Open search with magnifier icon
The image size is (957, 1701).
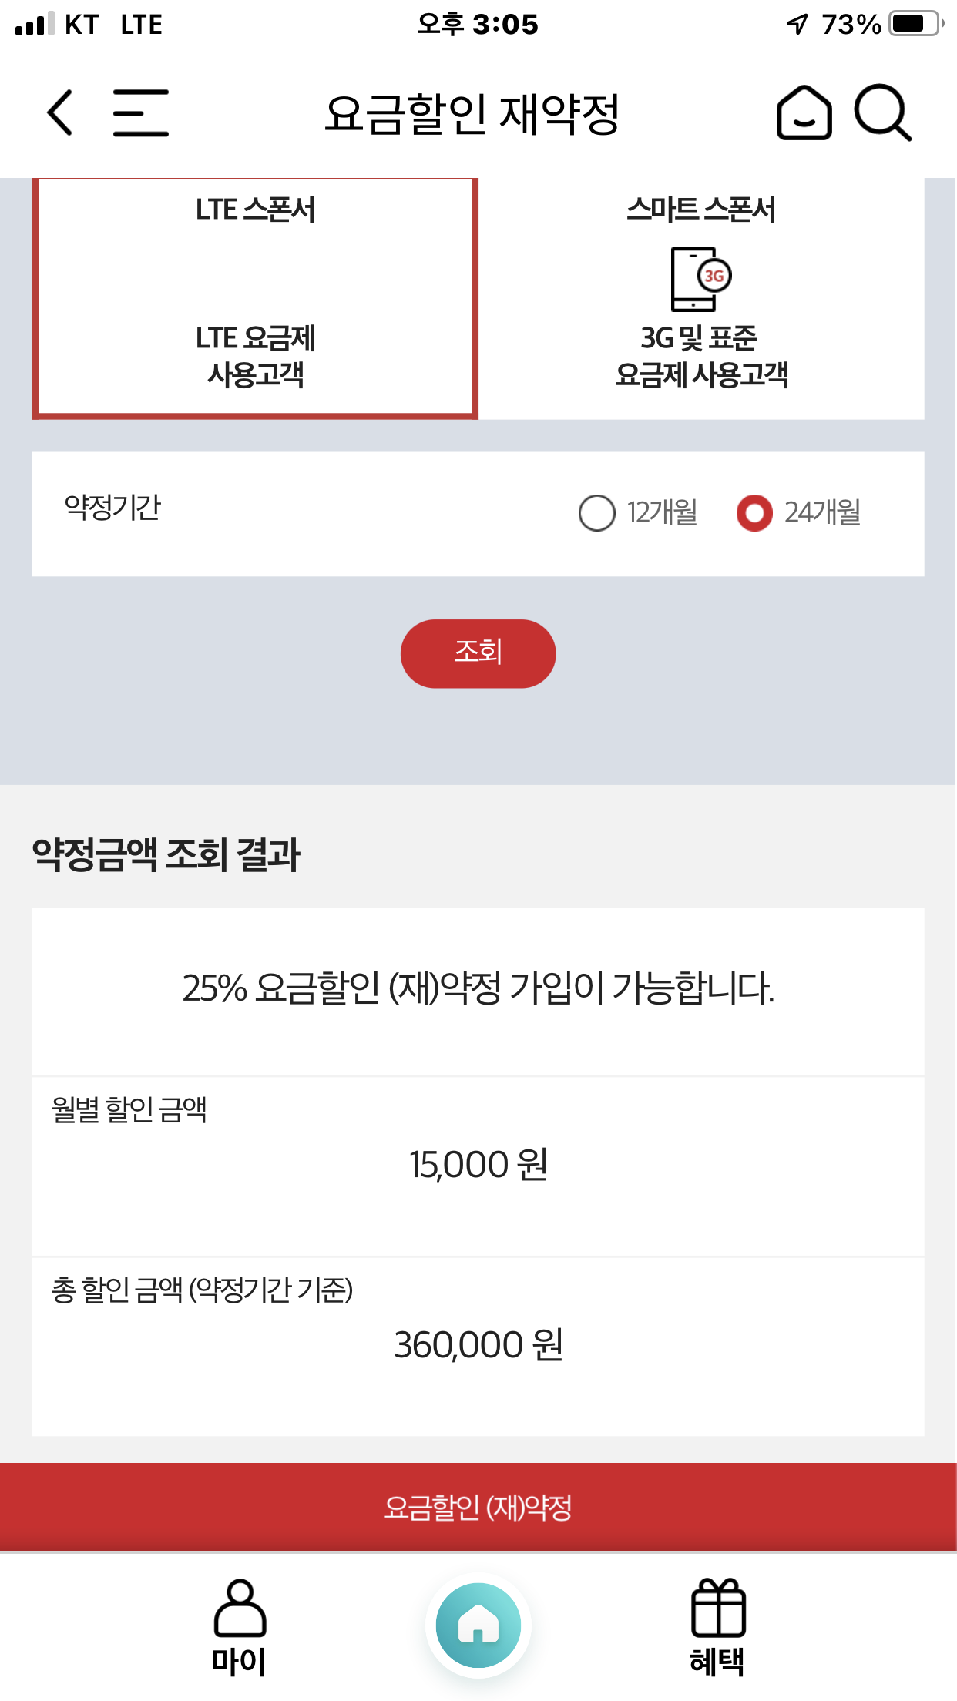(883, 112)
